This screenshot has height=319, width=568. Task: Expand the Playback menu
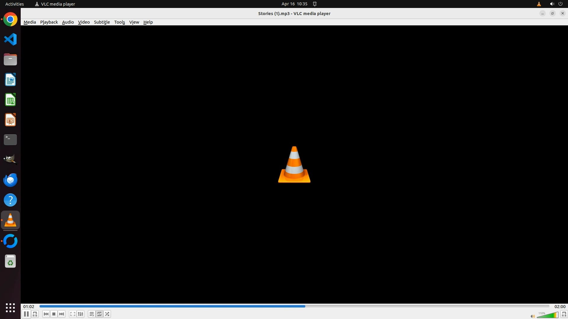pos(49,22)
